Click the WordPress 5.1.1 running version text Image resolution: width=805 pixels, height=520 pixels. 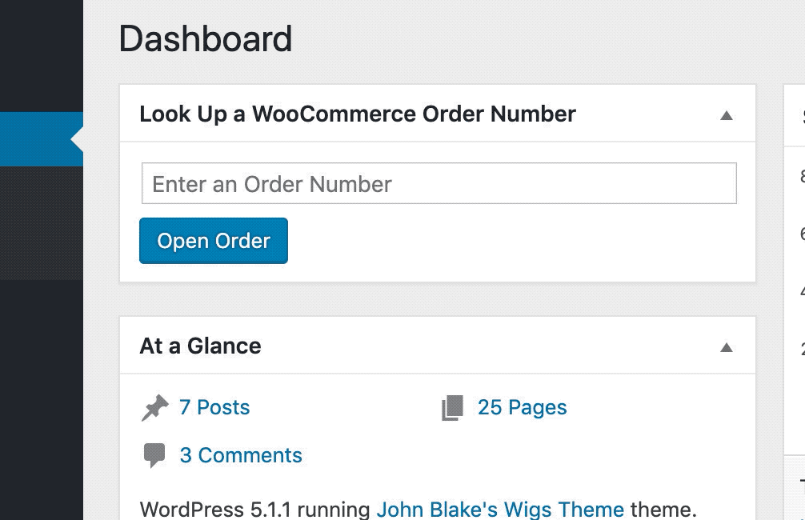click(254, 509)
